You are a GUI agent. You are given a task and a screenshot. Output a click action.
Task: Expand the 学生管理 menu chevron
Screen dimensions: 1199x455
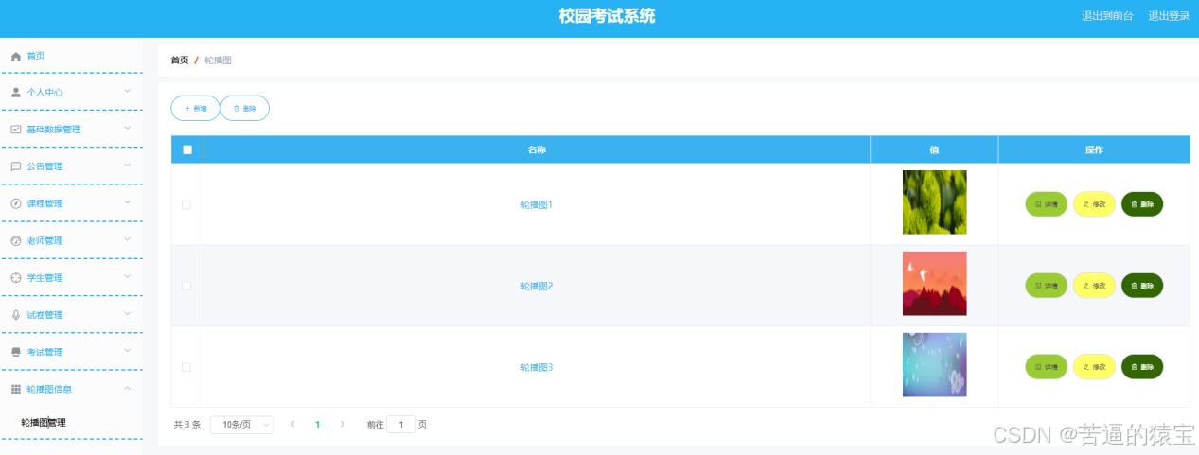(x=128, y=277)
